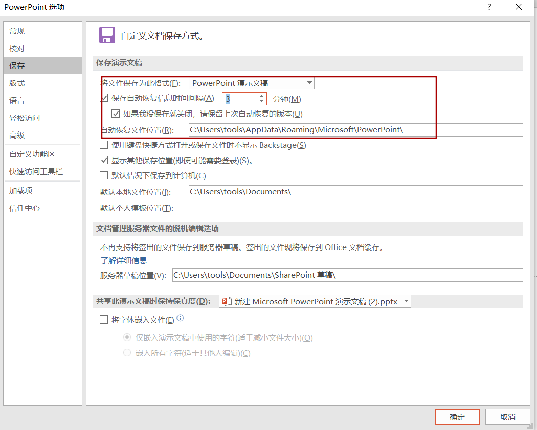The height and width of the screenshot is (430, 537).
Task: Open the 了解详细信息 link
Action: 124,261
